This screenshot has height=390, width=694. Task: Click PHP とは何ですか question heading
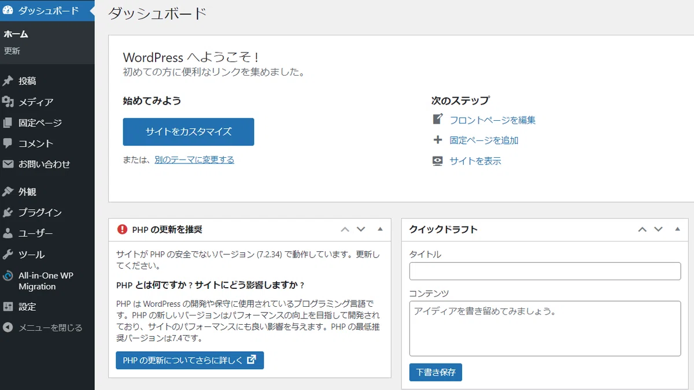tap(211, 285)
